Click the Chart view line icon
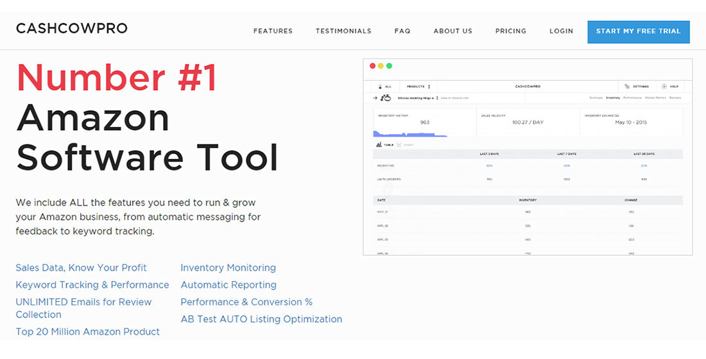This screenshot has width=706, height=359. point(399,145)
